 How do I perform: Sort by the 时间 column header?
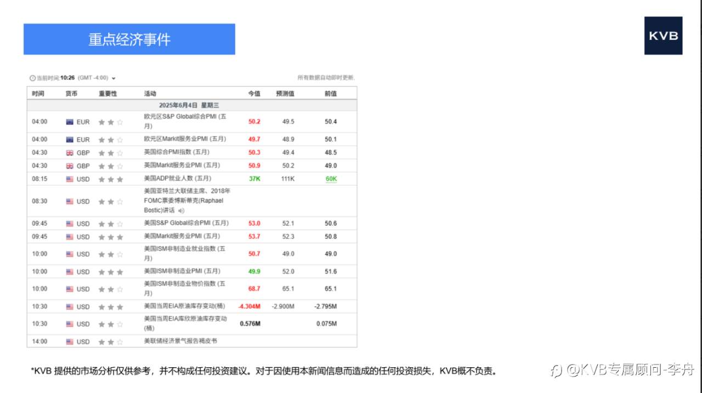tap(38, 94)
